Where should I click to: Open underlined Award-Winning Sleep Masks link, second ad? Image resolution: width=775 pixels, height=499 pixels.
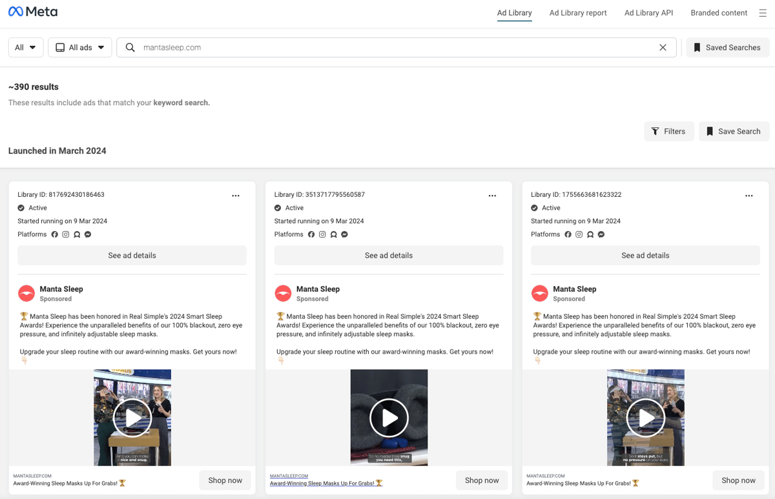pos(326,483)
